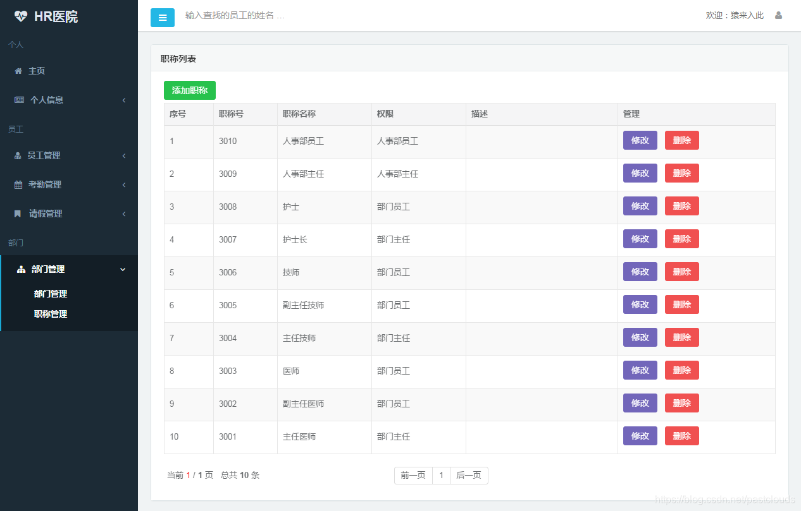The image size is (801, 511).
Task: Expand the 考勤管理 submenu chevron
Action: click(124, 184)
